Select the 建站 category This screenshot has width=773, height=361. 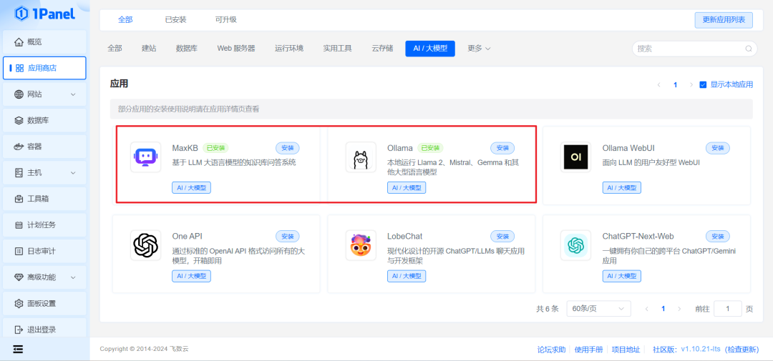tap(149, 49)
